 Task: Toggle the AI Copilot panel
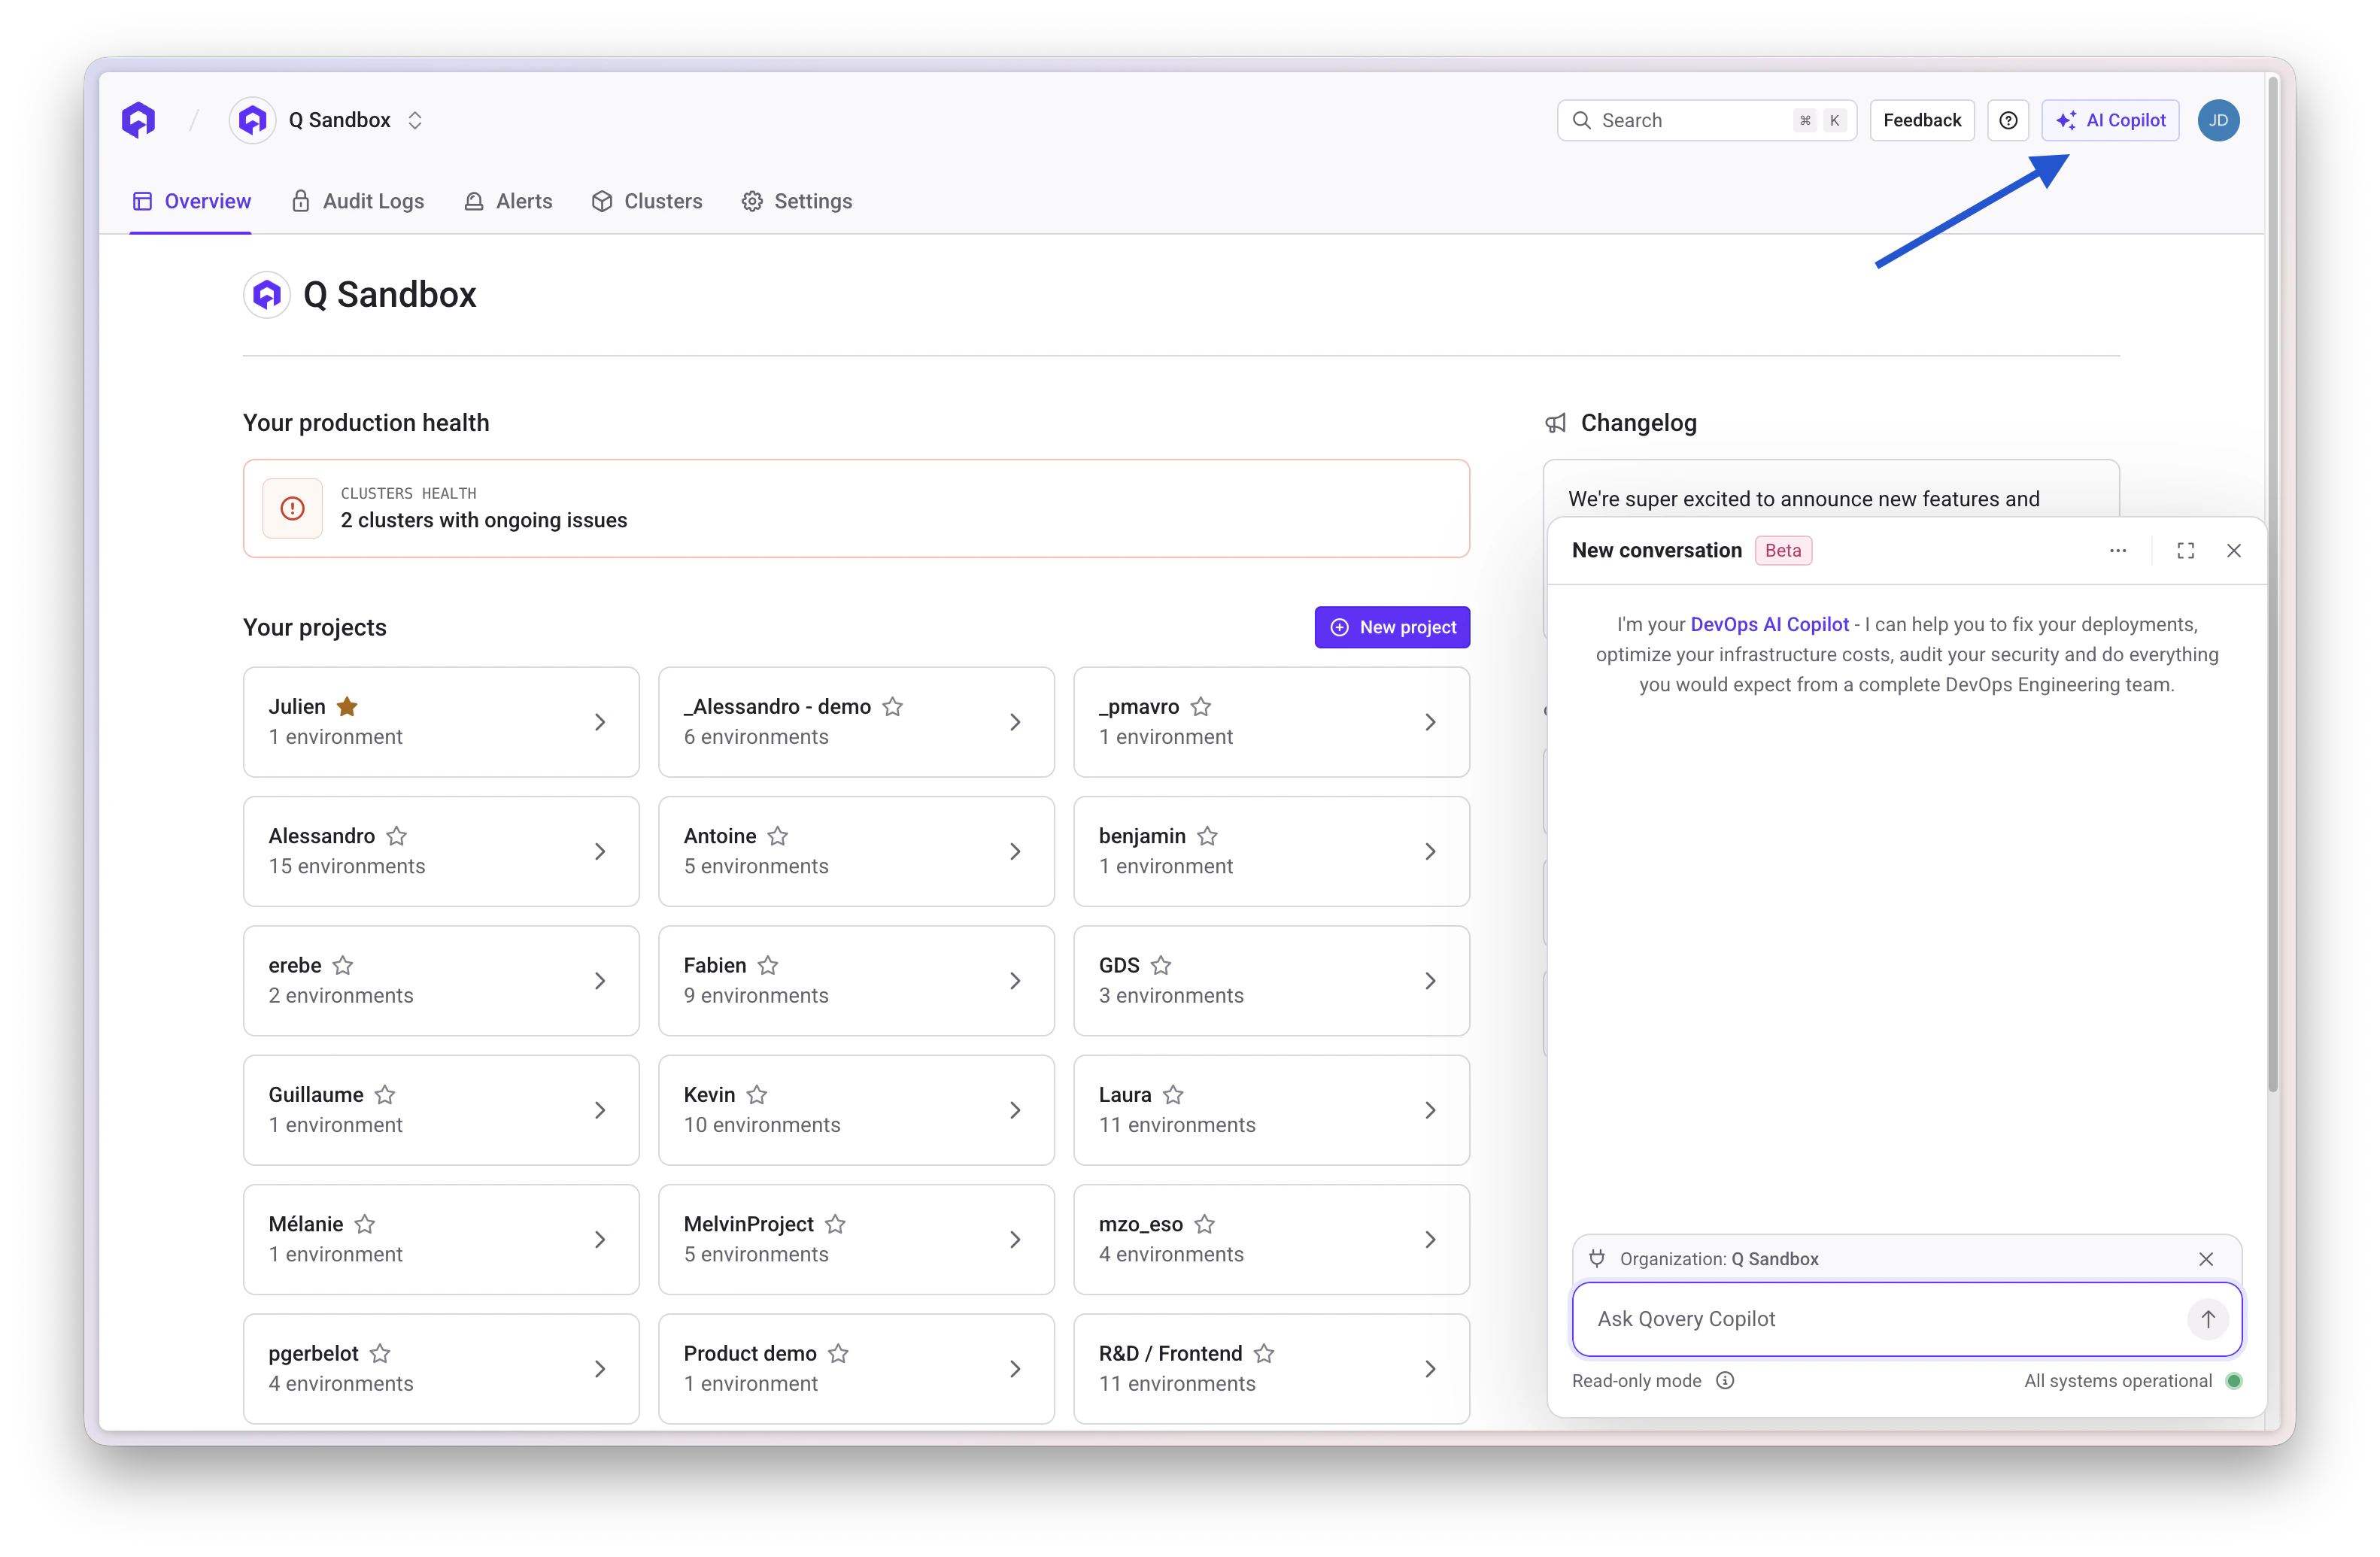pyautogui.click(x=2110, y=120)
